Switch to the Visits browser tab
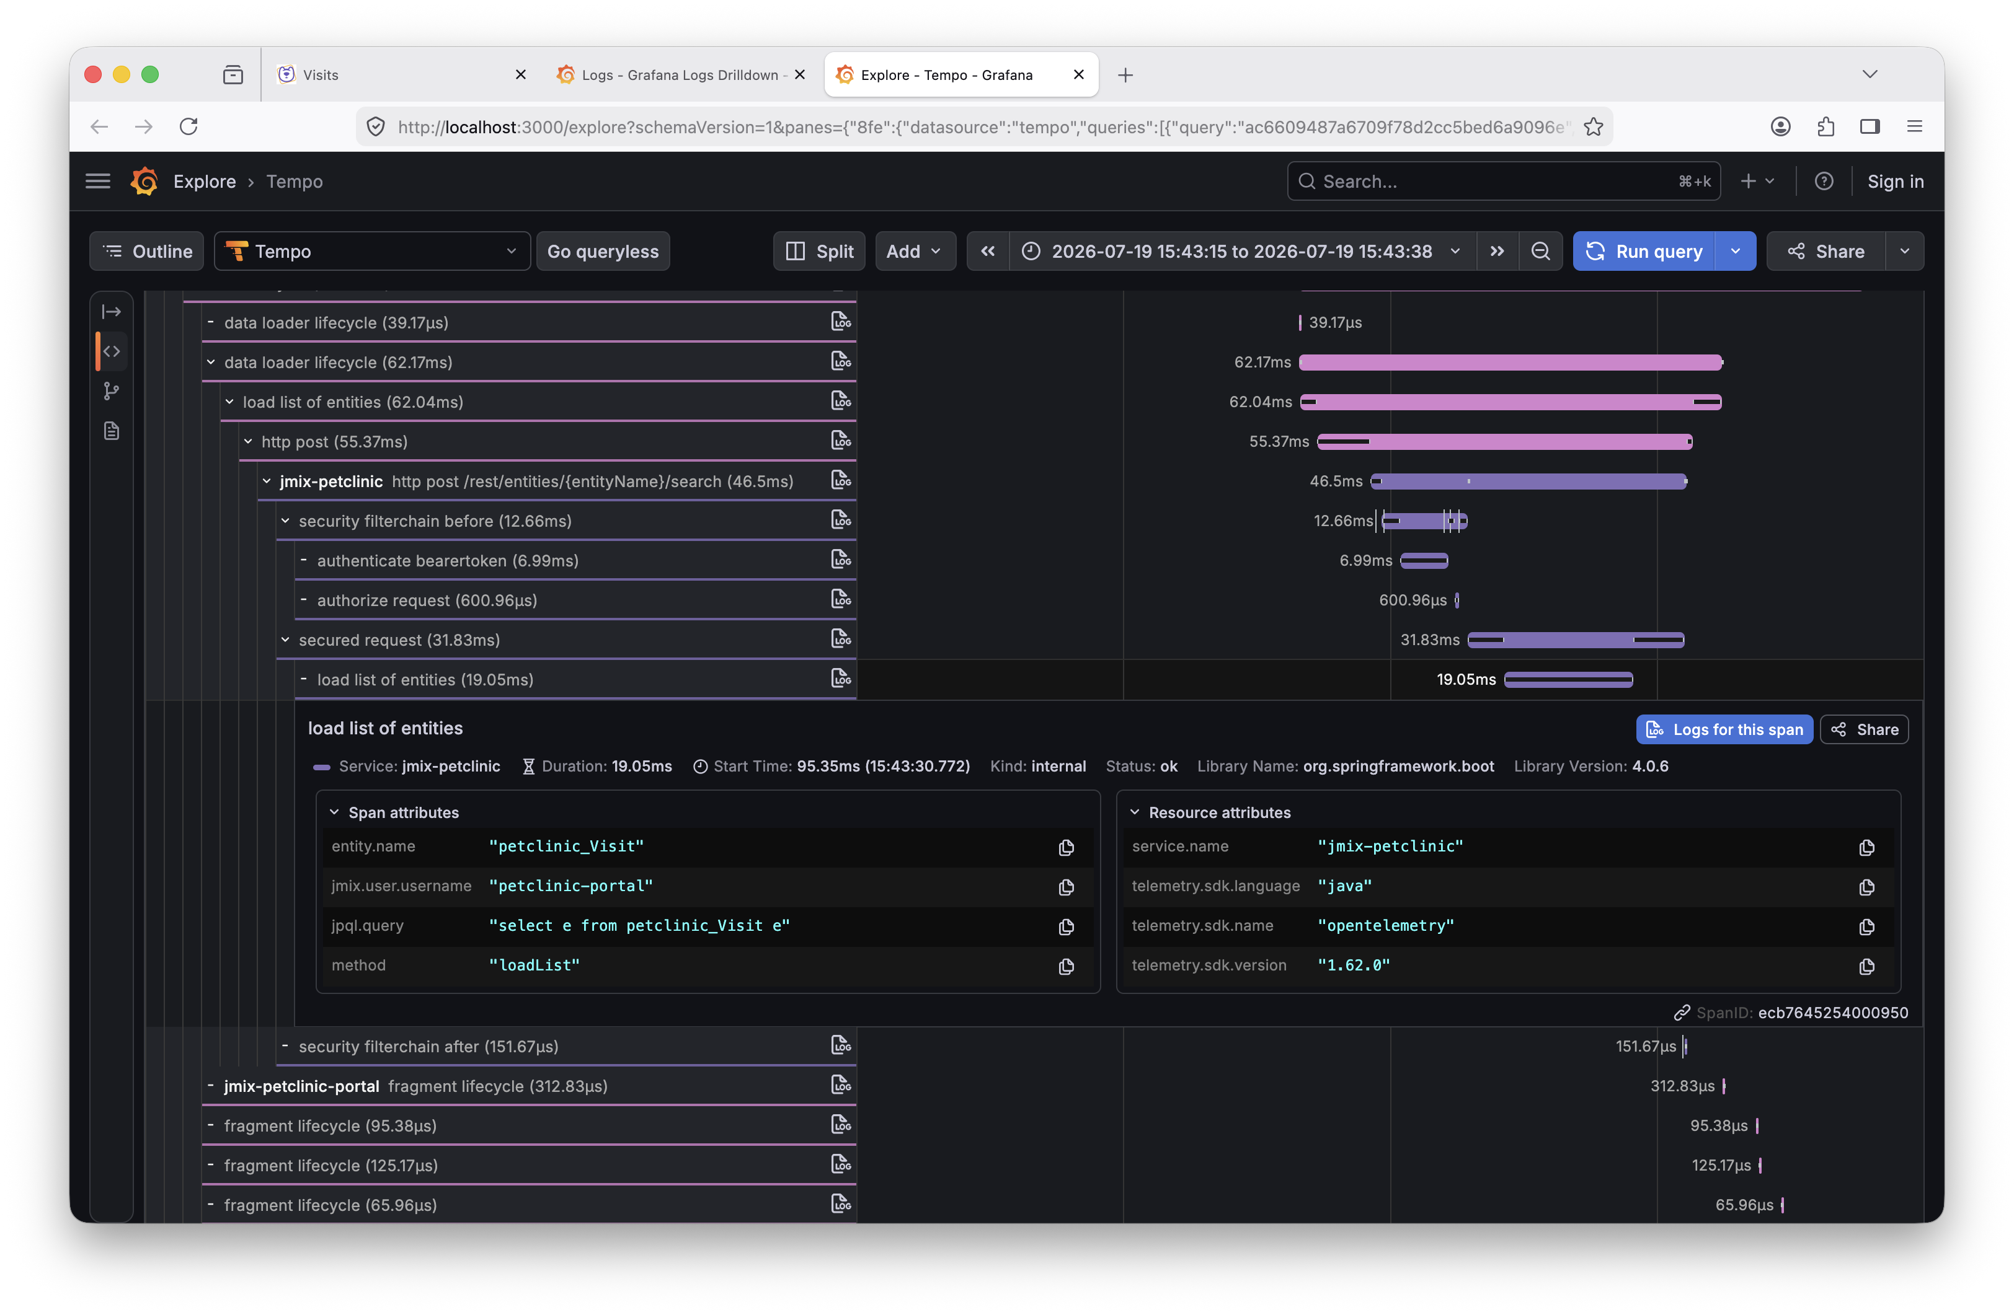The image size is (2014, 1315). click(402, 74)
